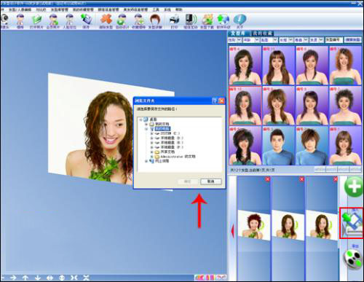Click the 确定 button in the dialog

(188, 181)
